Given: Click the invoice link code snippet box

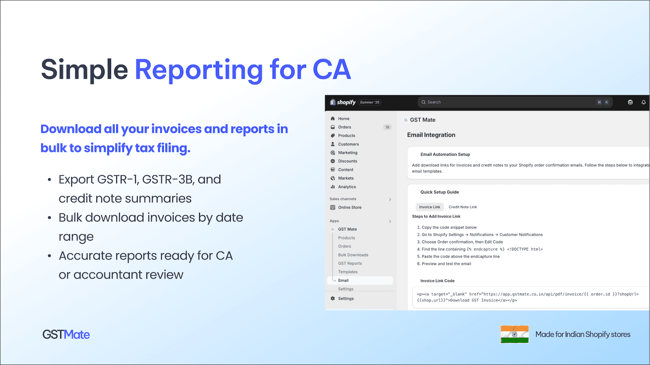Looking at the screenshot, I should (x=528, y=297).
